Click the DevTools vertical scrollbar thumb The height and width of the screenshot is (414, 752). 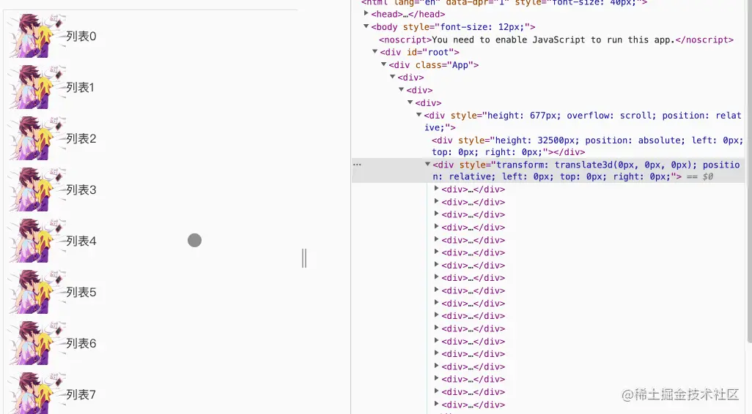point(749,173)
